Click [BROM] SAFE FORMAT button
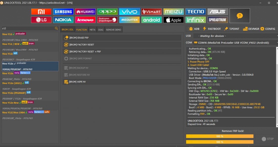This screenshot has height=147, width=278. (x=122, y=58)
